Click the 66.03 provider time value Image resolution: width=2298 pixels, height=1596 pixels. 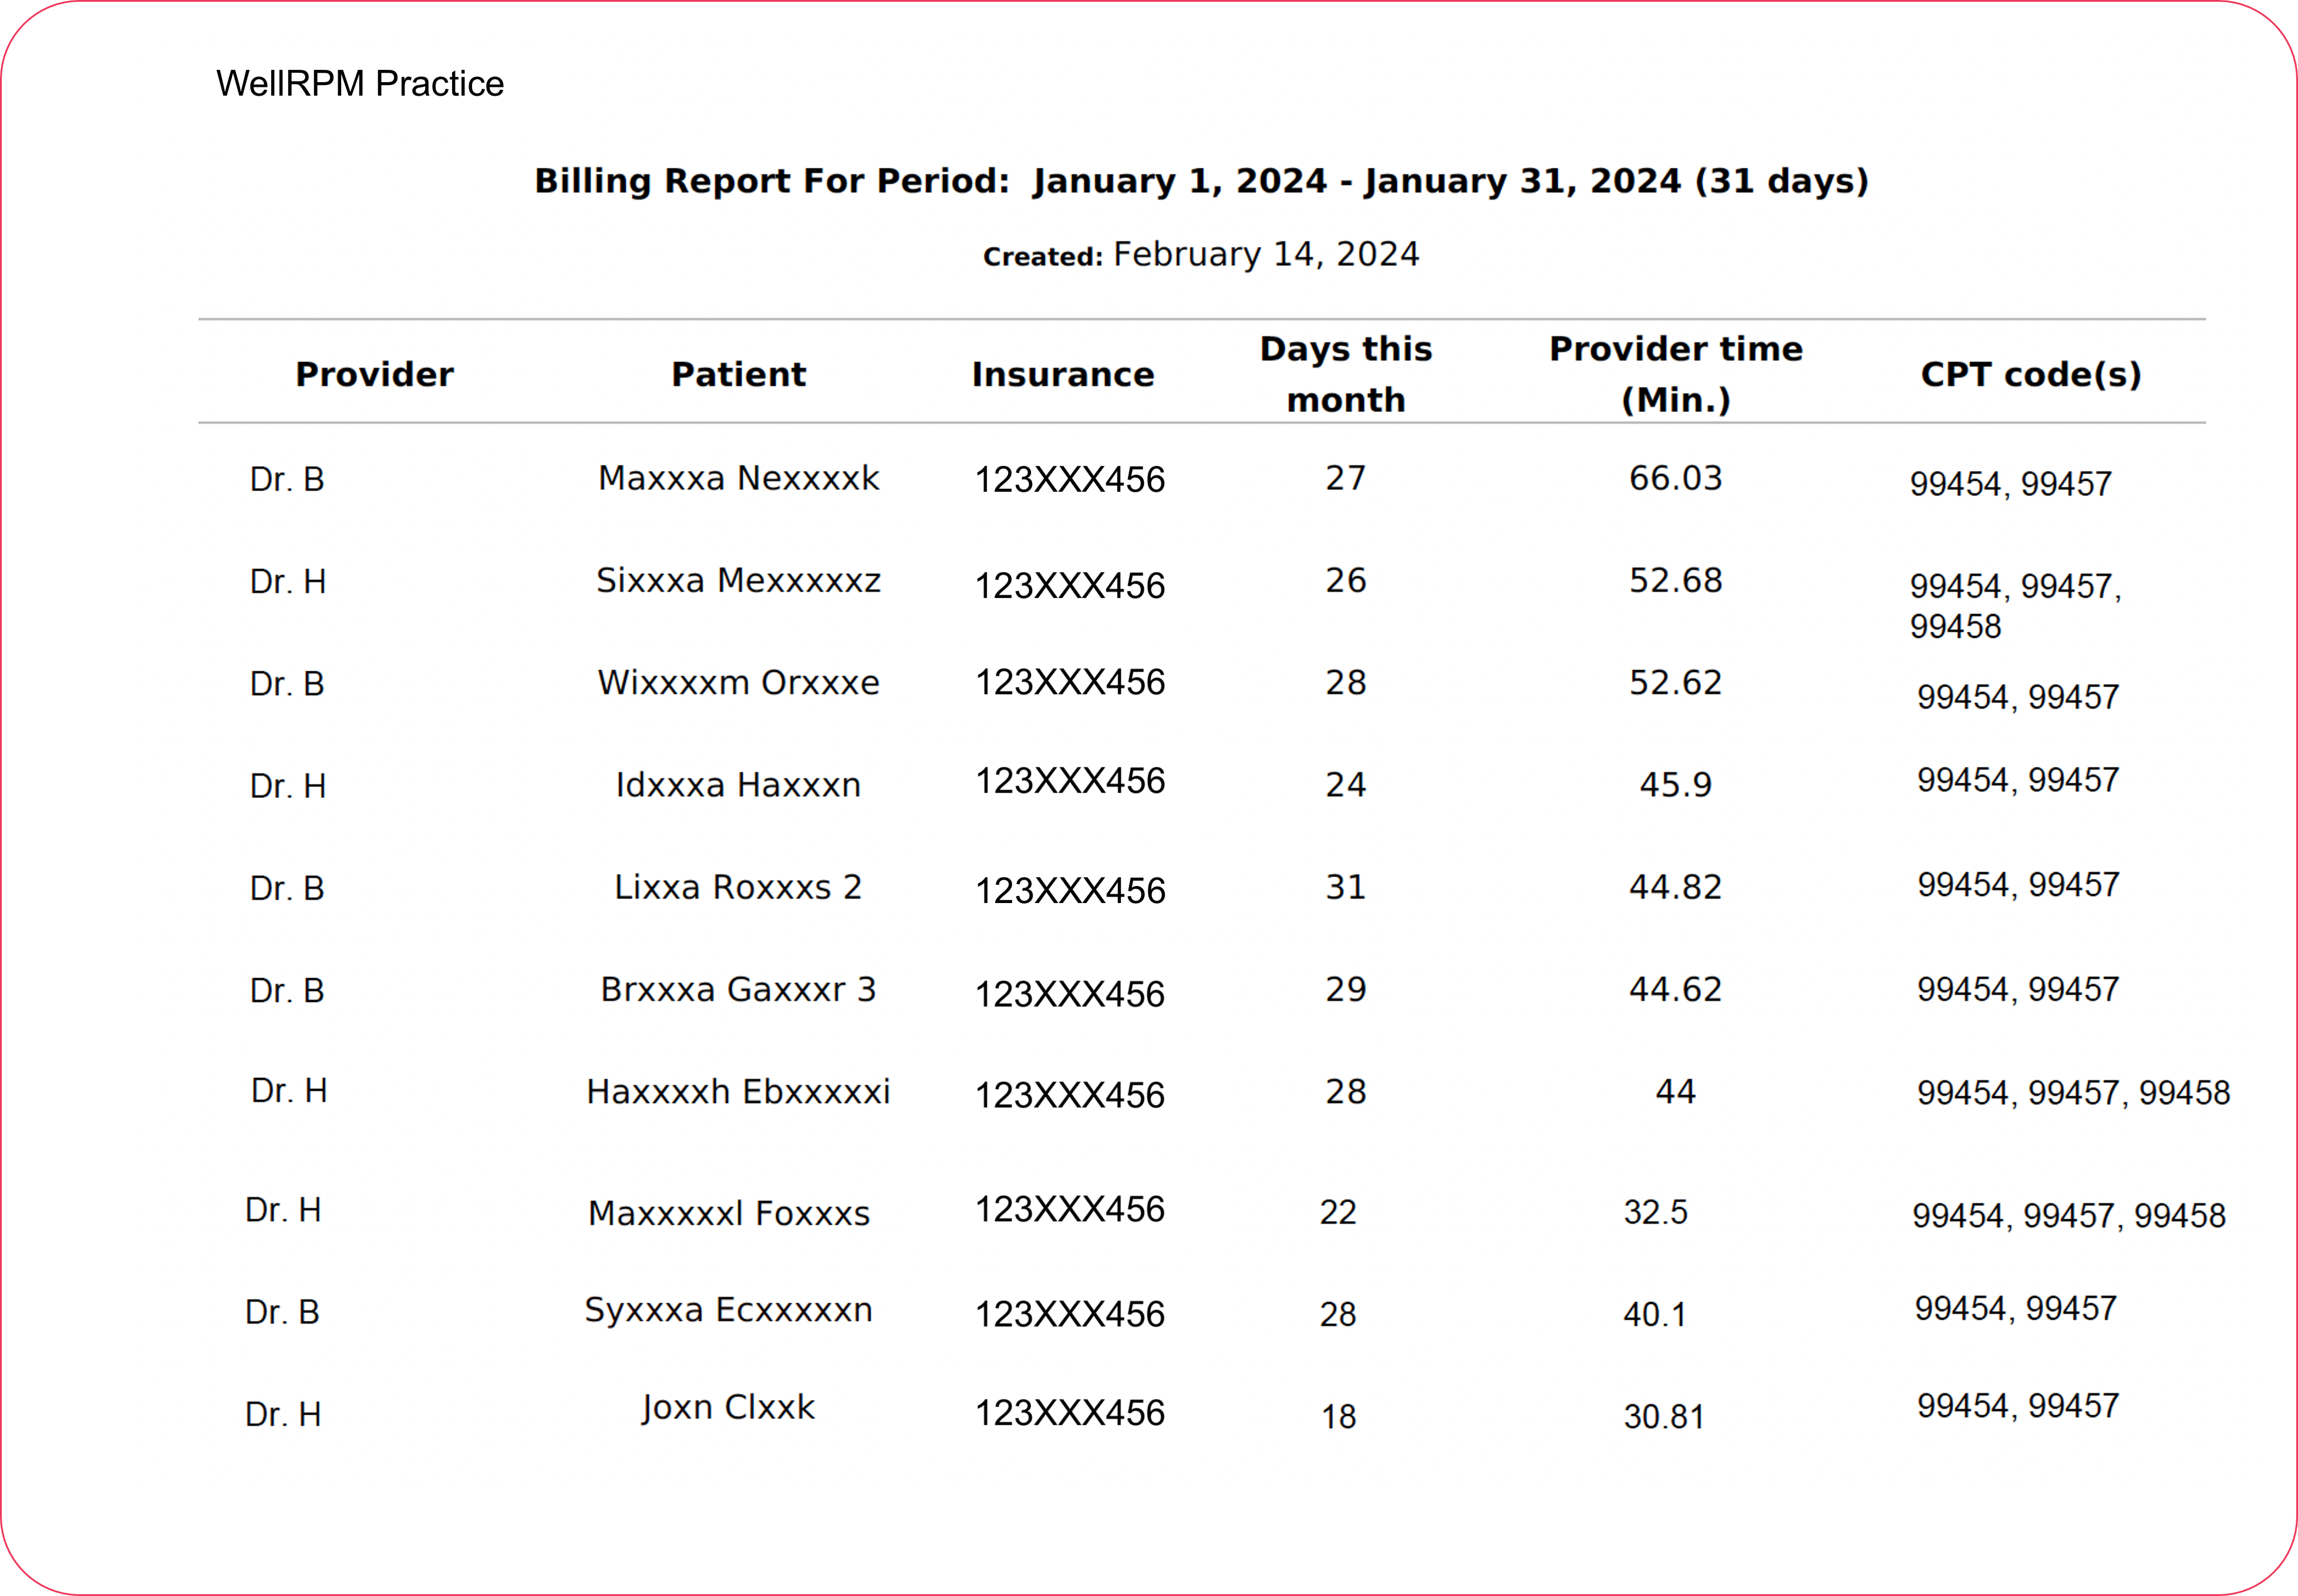coord(1676,479)
